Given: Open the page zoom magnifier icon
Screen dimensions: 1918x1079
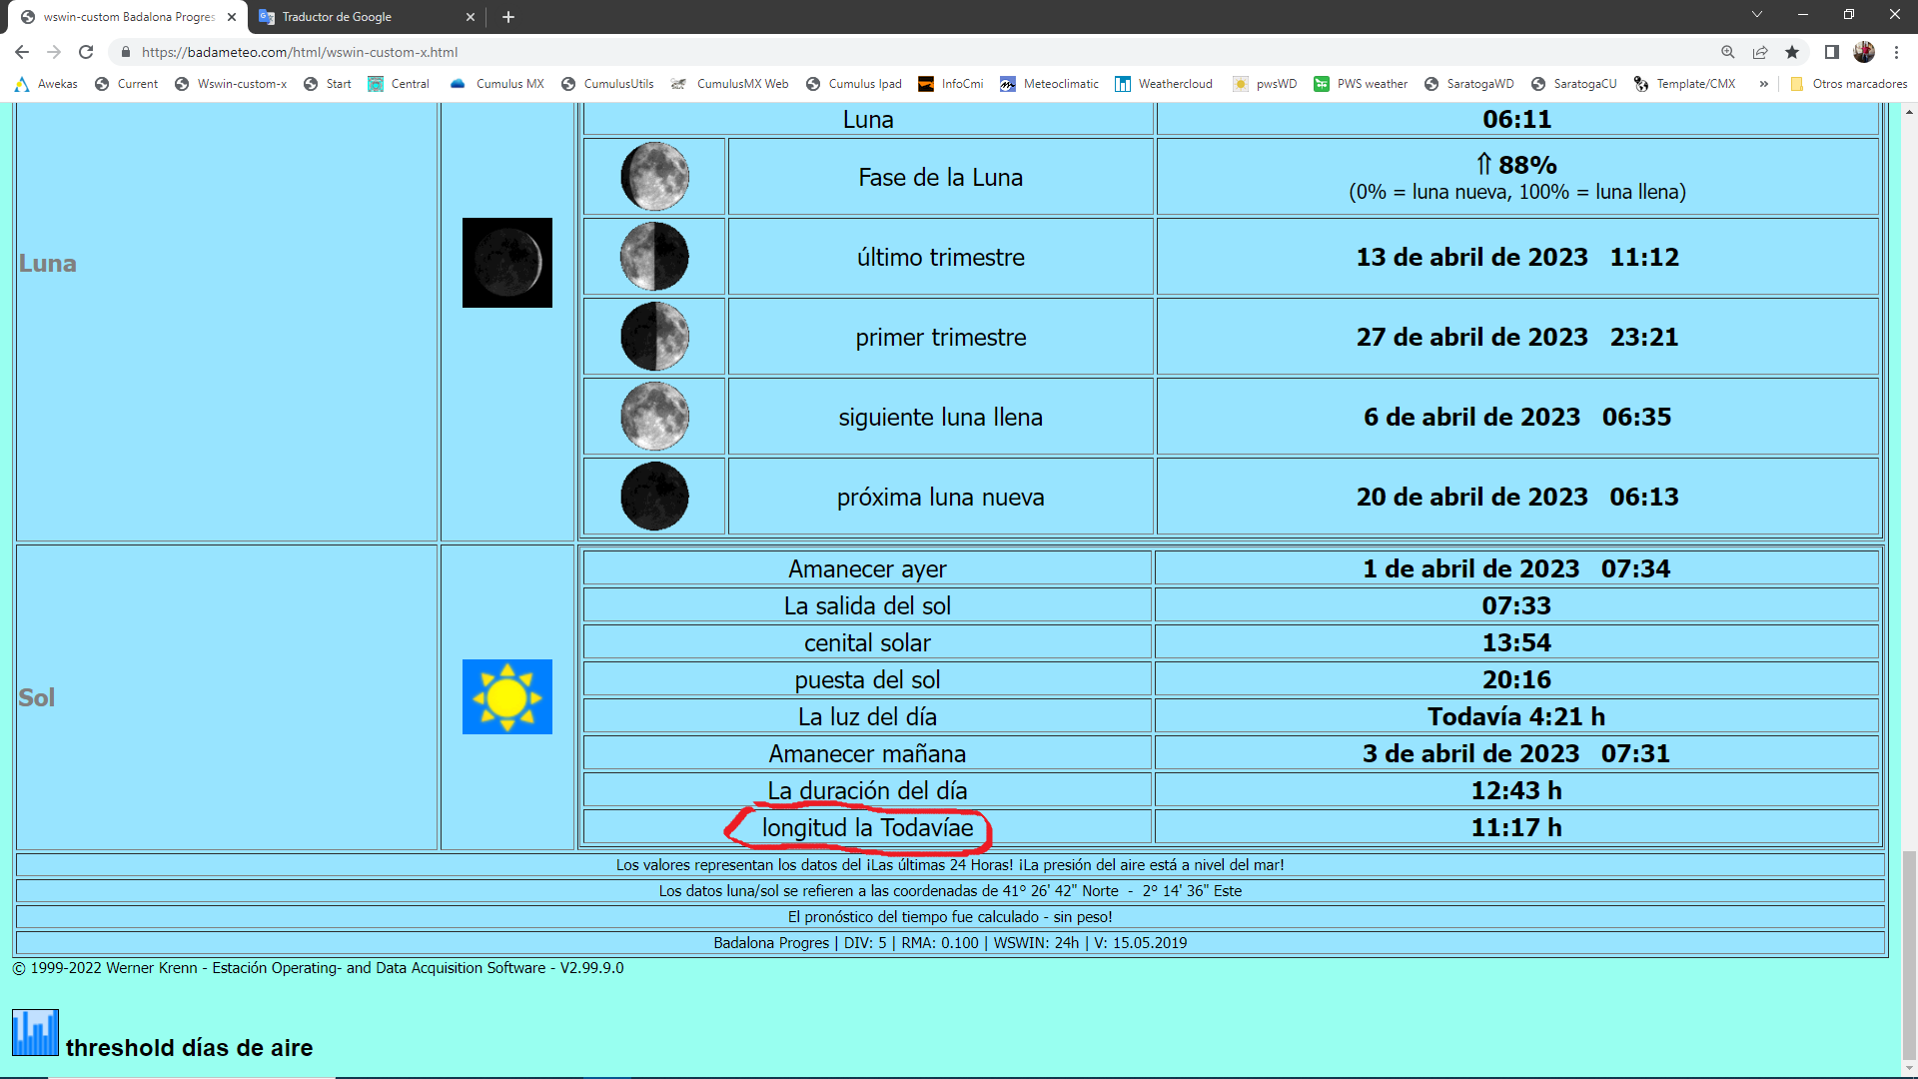Looking at the screenshot, I should 1727,52.
